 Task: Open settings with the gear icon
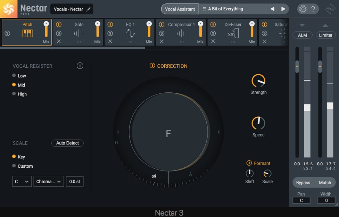(x=303, y=9)
